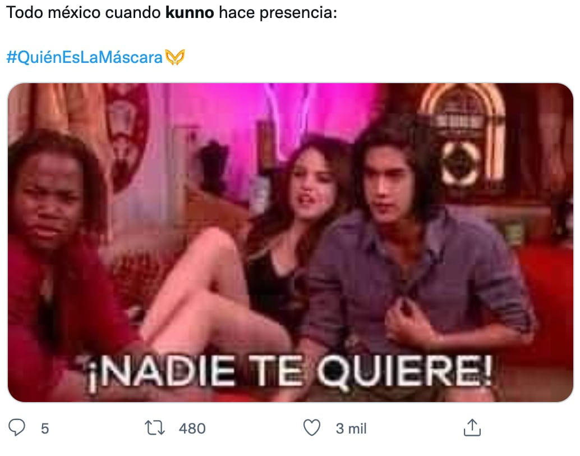The width and height of the screenshot is (580, 456).
Task: Click the ¡NADIE TE QUIERE! caption in the GIF
Action: click(x=291, y=371)
